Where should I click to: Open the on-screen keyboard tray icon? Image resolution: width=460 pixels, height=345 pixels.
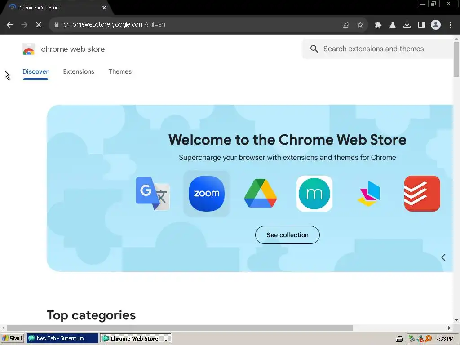(399, 339)
